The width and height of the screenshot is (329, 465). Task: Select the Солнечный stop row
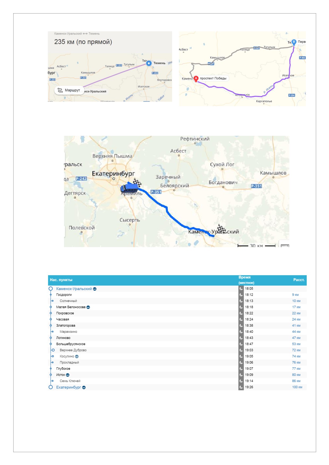click(177, 301)
